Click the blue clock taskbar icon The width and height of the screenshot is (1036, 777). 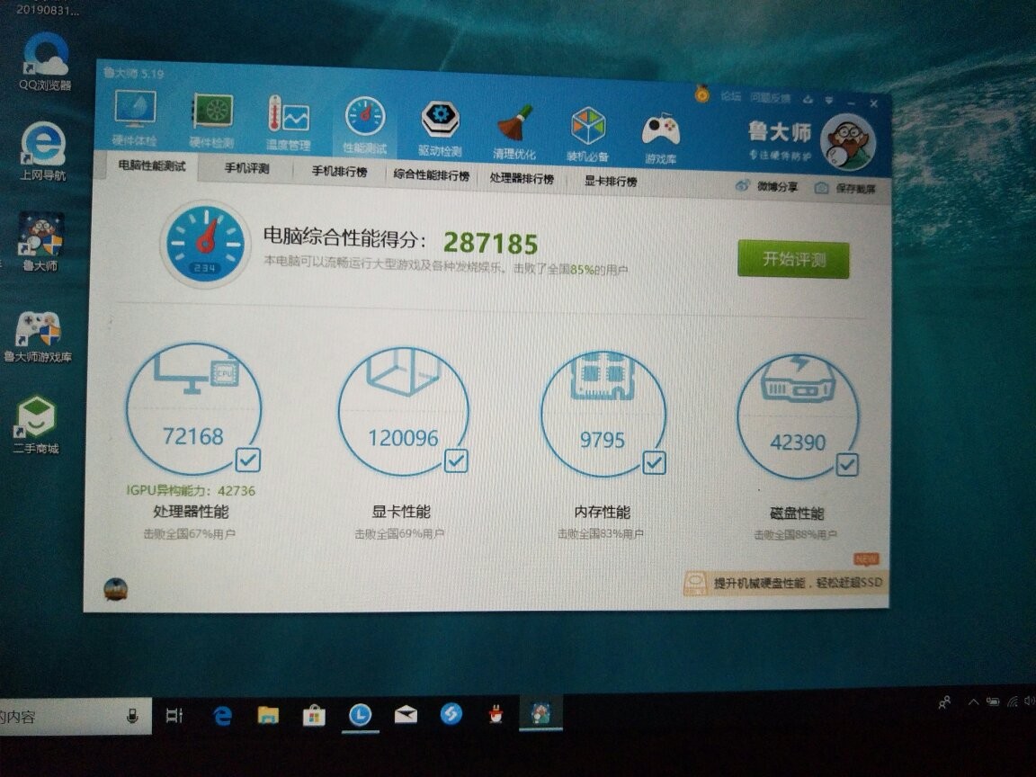[x=360, y=715]
